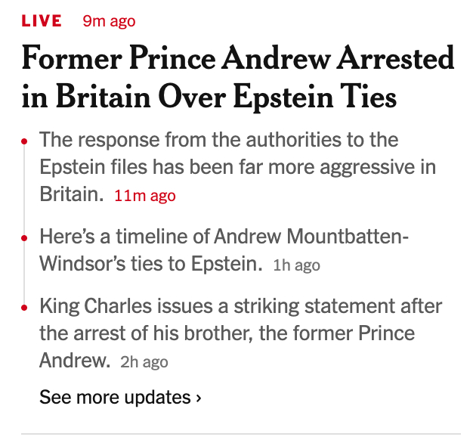Click the red bullet beside the timeline update
The width and height of the screenshot is (473, 443).
pyautogui.click(x=25, y=238)
